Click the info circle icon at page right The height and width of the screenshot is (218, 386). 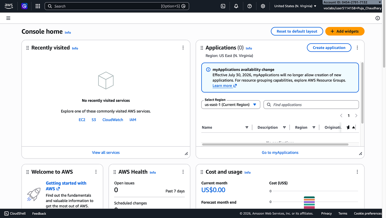click(x=378, y=18)
